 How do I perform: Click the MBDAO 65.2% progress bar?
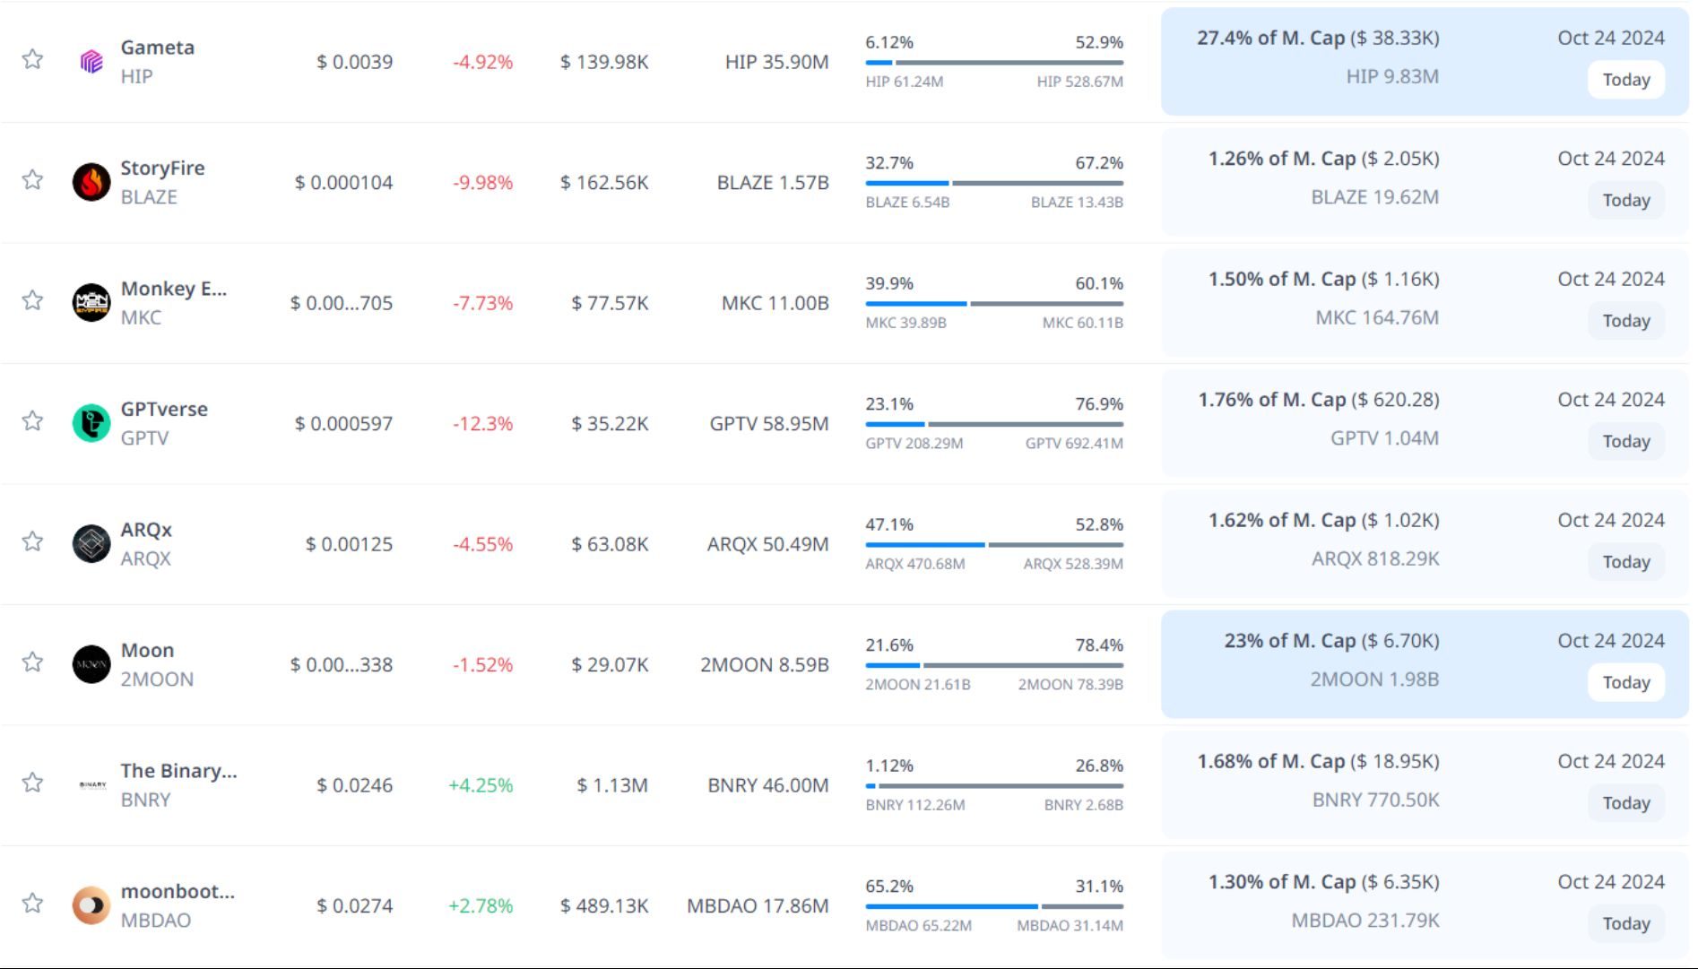click(x=993, y=906)
